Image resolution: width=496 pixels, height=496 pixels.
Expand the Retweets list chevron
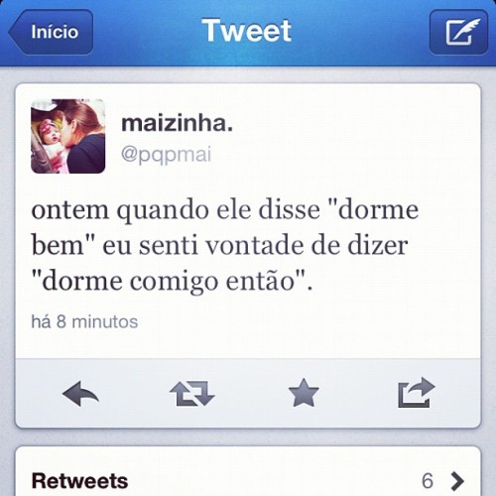tap(457, 481)
